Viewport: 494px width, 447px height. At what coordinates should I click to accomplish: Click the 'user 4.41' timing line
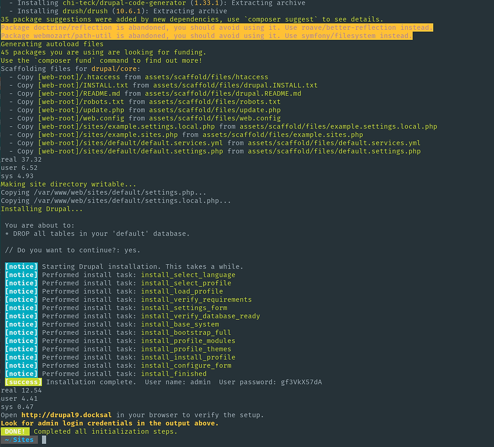(19, 399)
